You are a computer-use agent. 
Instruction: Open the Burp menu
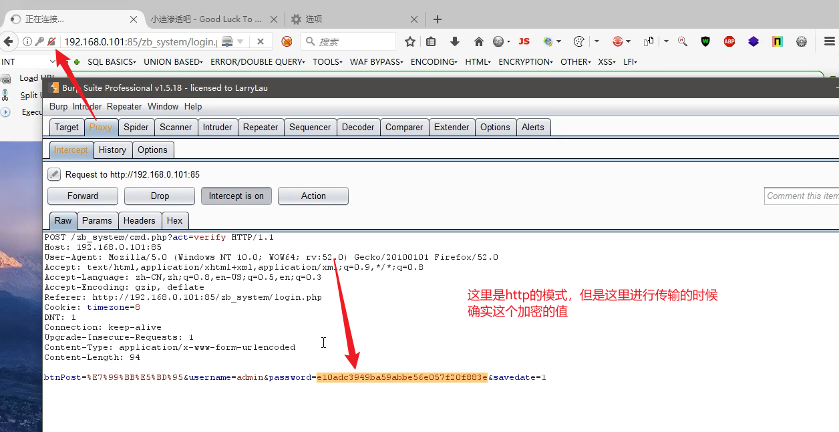[x=59, y=106]
